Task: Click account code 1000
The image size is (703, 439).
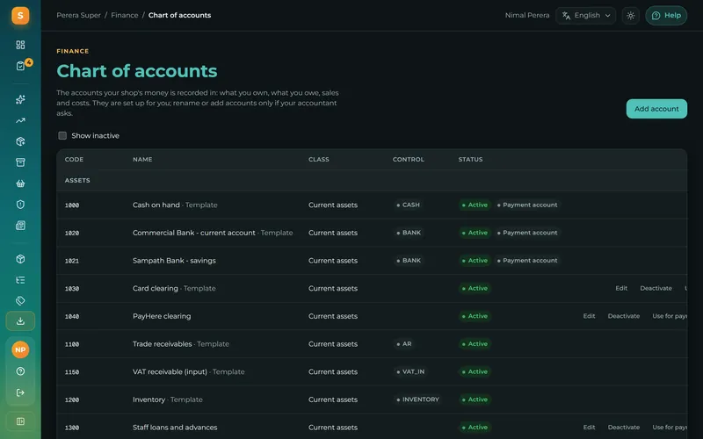Action: [72, 205]
